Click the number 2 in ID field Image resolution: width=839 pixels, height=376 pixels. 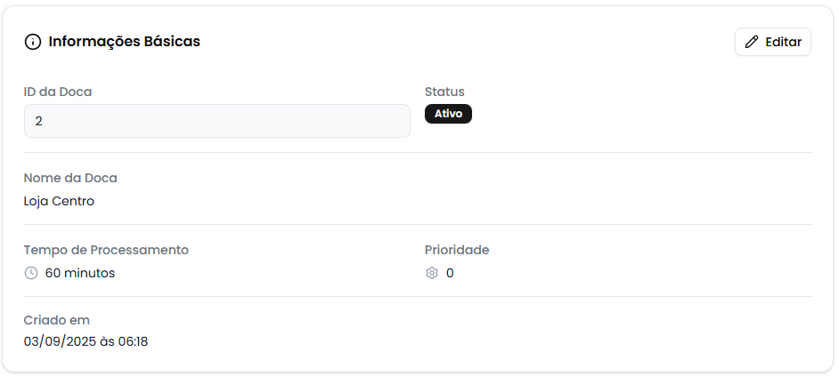pos(38,121)
